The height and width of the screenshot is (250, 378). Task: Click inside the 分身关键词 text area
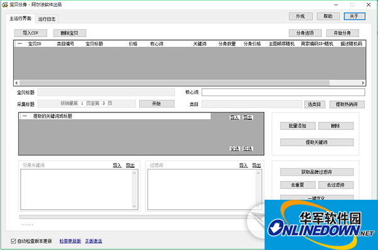coord(76,190)
